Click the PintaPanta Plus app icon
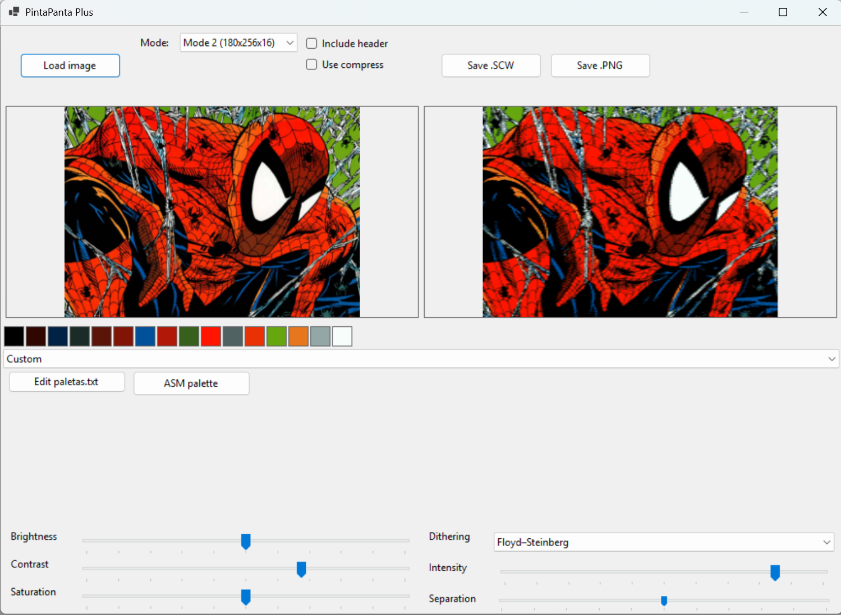Viewport: 841px width, 615px height. 14,12
